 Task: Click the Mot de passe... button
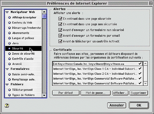[96, 93]
